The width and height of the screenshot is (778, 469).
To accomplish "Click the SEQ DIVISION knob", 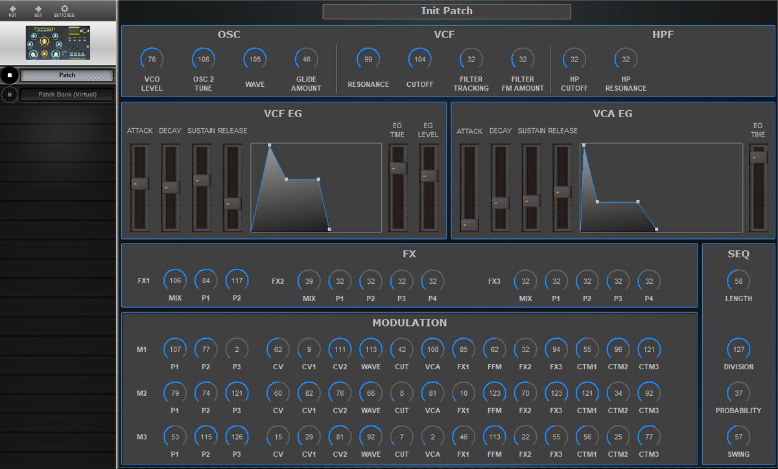I will click(x=738, y=349).
